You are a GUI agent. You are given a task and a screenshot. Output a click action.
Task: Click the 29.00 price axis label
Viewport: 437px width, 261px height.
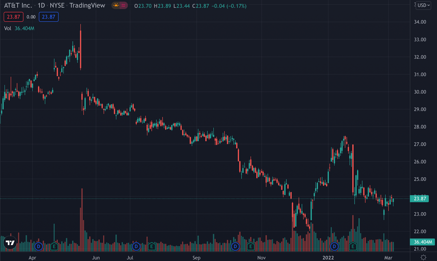420,109
